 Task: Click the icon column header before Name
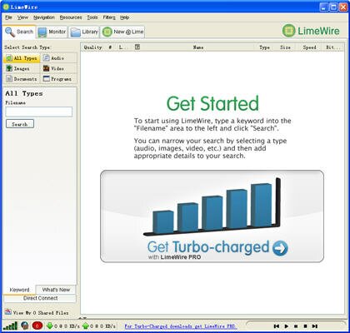(x=137, y=47)
